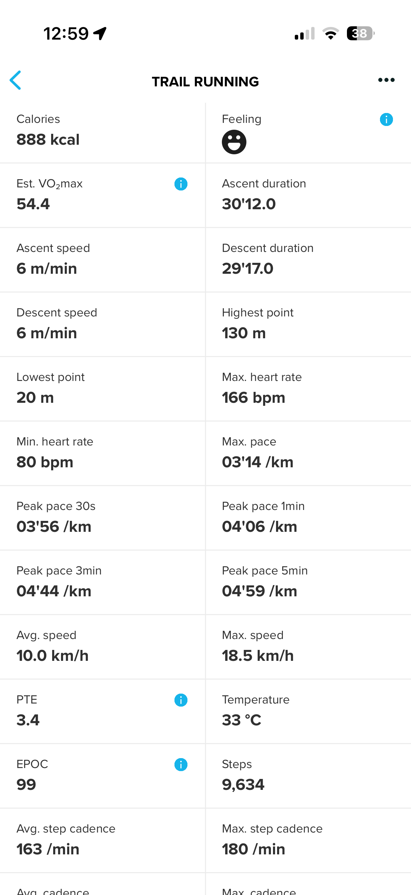Tap the Temperature 33 °C cell

(x=308, y=711)
